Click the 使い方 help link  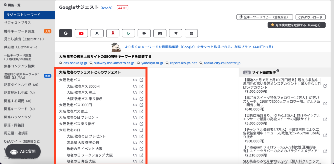107,7
